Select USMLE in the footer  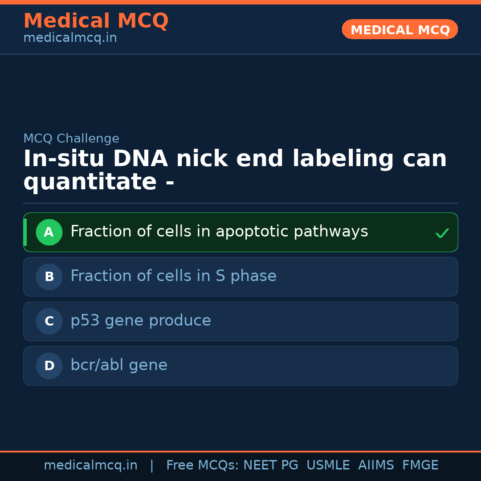pyautogui.click(x=328, y=465)
